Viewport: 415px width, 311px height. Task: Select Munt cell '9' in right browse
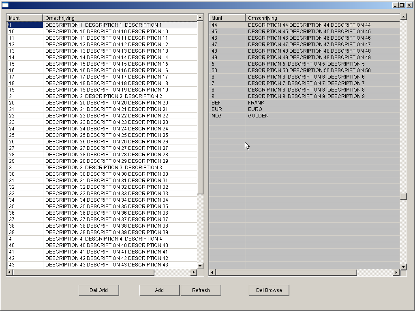click(x=227, y=96)
